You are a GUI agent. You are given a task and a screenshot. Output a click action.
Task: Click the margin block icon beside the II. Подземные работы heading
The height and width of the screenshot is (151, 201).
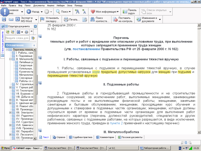click(40, 83)
